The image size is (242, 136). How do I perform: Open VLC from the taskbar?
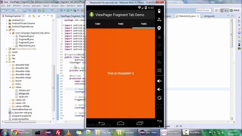click(x=68, y=133)
